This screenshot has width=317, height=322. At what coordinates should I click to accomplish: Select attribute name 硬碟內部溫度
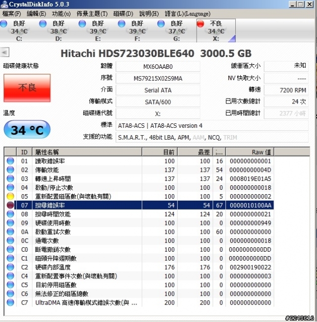tap(53, 267)
